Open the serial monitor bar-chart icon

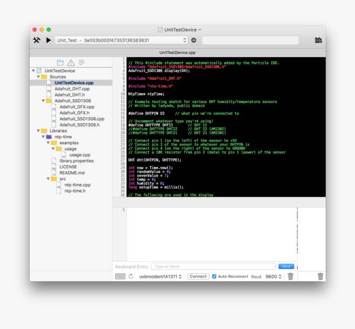coord(318,40)
